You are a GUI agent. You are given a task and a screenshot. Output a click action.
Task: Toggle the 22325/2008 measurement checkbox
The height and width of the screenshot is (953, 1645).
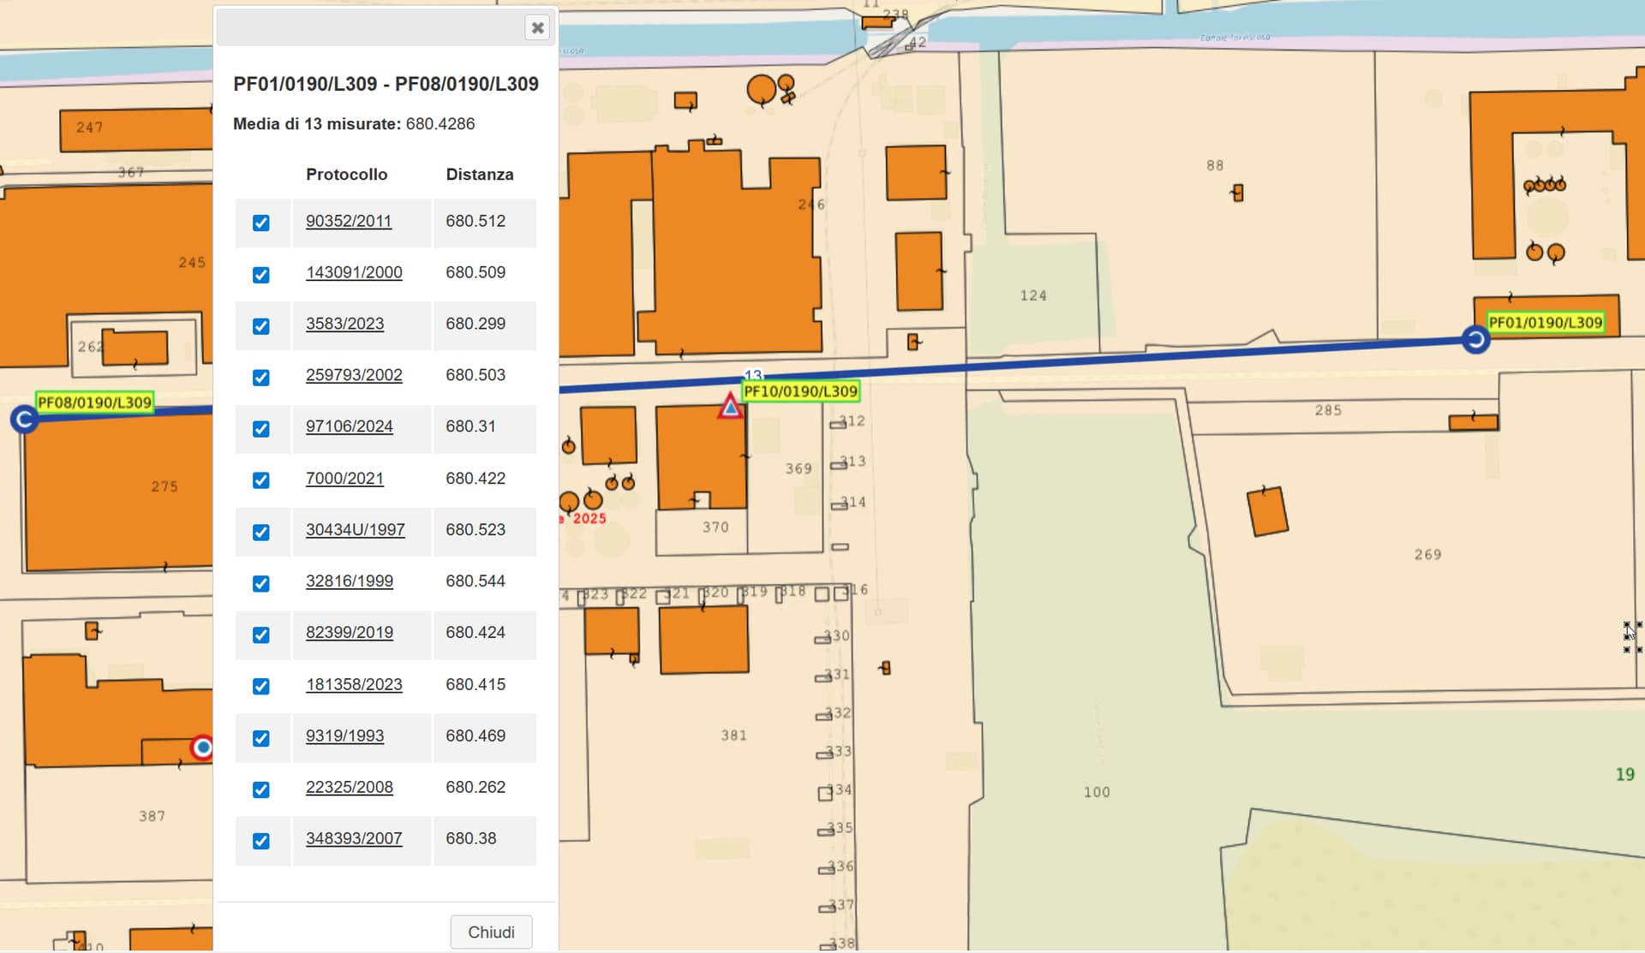click(261, 789)
